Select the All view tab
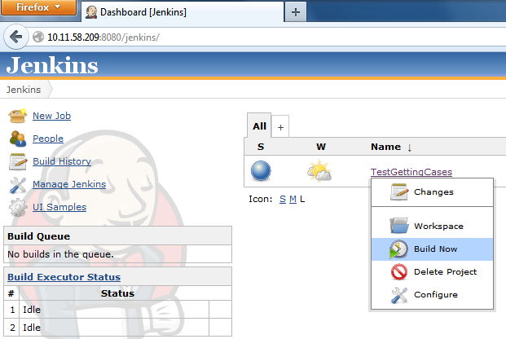The image size is (506, 339). click(259, 126)
